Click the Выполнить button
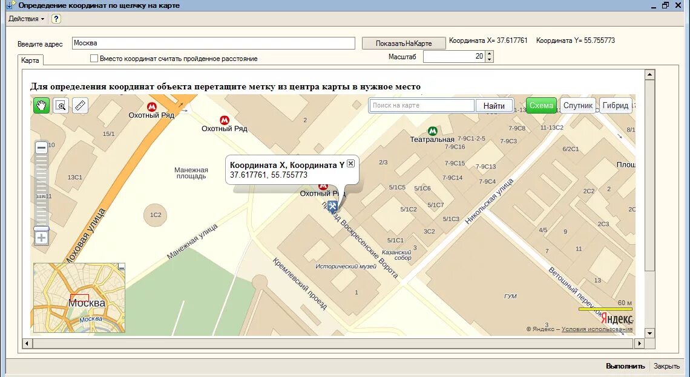 (625, 366)
